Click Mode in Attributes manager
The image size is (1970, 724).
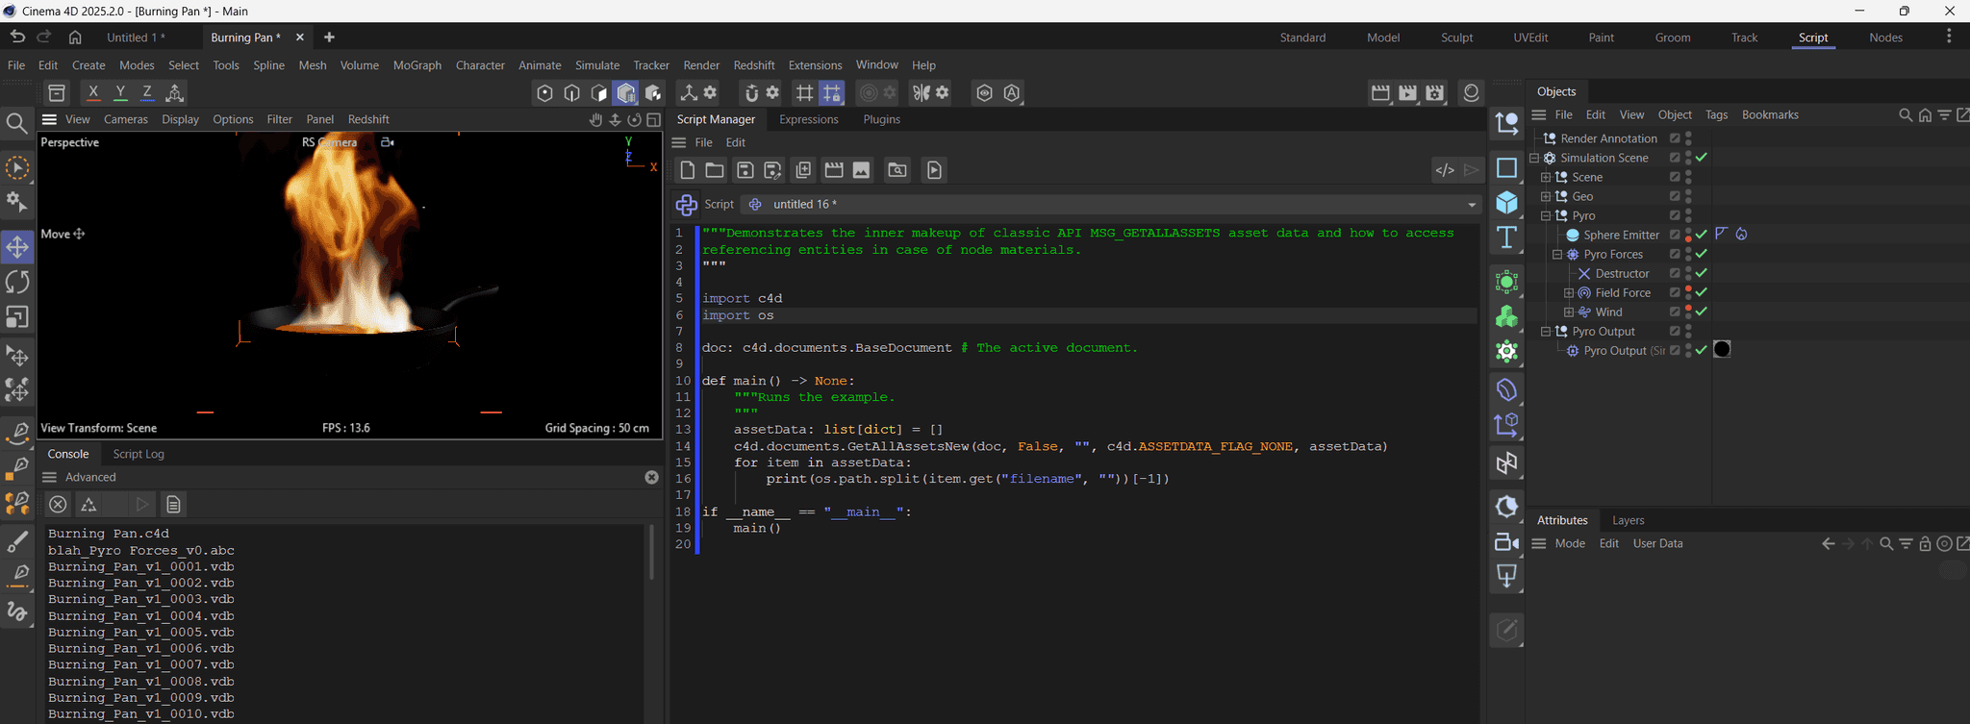1569,543
